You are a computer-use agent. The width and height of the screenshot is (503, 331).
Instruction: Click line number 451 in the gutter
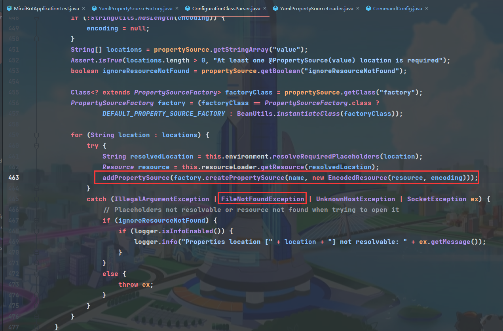(x=13, y=49)
